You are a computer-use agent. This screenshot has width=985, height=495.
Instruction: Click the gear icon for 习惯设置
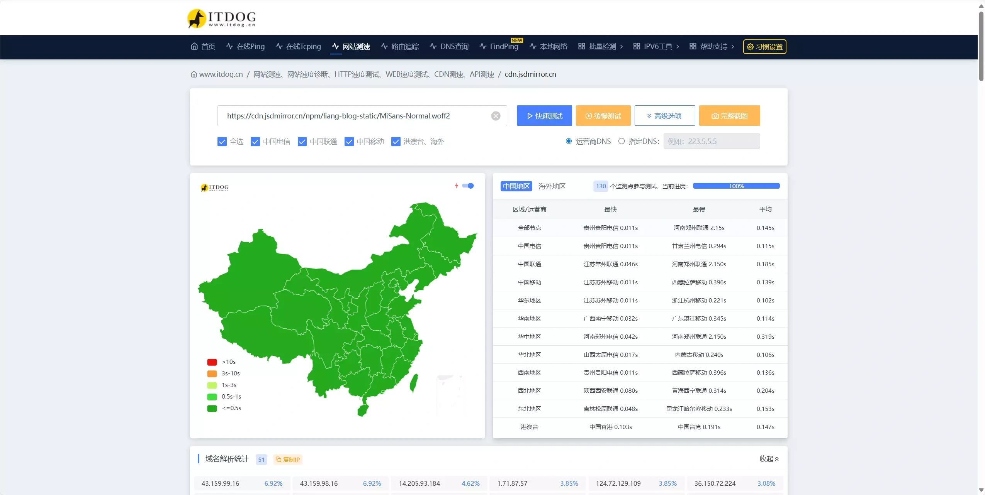[x=750, y=47]
